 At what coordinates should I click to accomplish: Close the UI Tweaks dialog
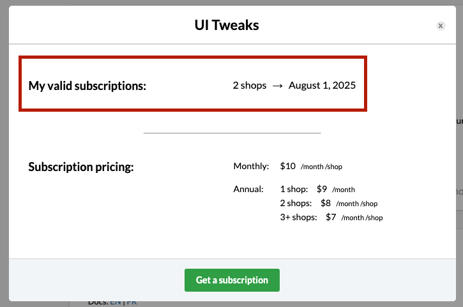pyautogui.click(x=441, y=26)
